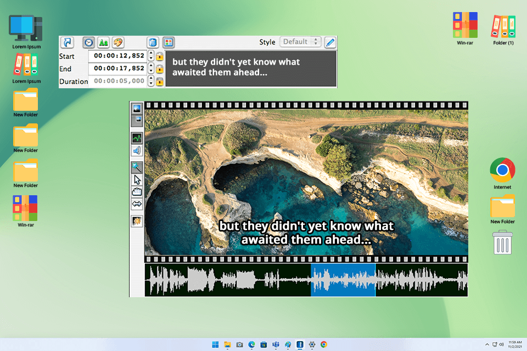Select the magic wand tool in sidebar

click(136, 167)
